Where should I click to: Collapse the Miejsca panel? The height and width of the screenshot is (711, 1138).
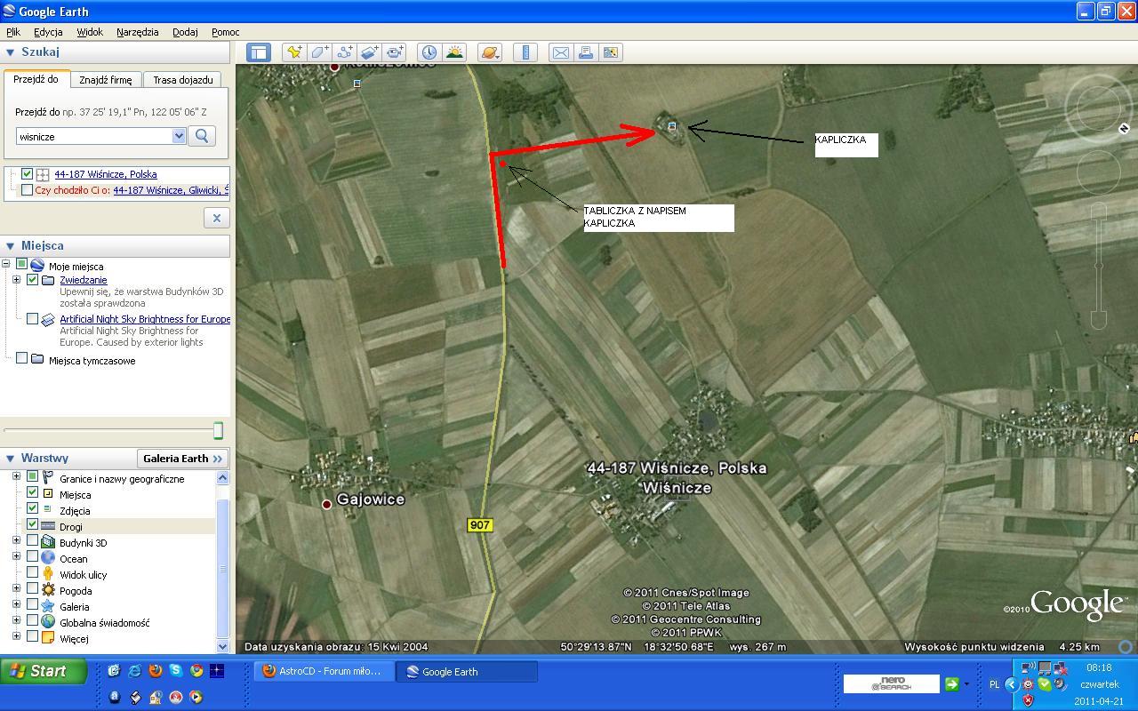pos(11,246)
